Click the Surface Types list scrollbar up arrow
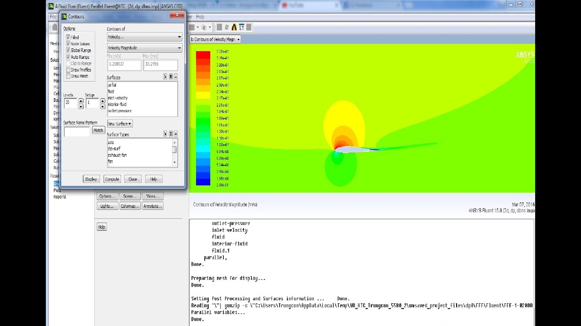 174,142
